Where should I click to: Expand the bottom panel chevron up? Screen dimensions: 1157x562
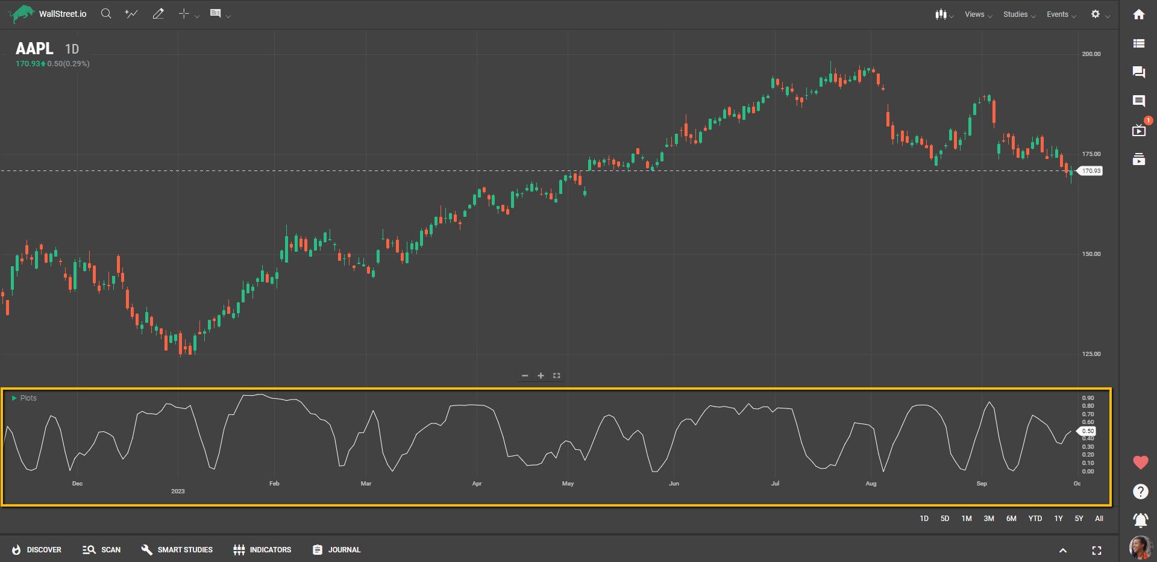(1063, 551)
